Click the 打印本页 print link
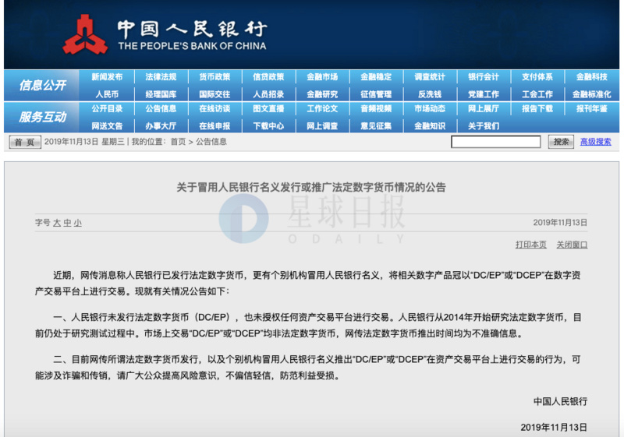This screenshot has height=437, width=624. (x=531, y=245)
